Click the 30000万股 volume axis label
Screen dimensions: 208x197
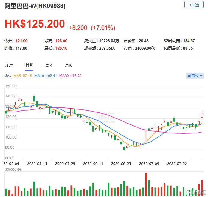pos(13,169)
